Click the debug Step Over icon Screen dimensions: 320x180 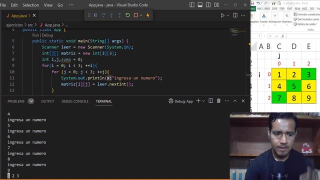[x=103, y=15]
